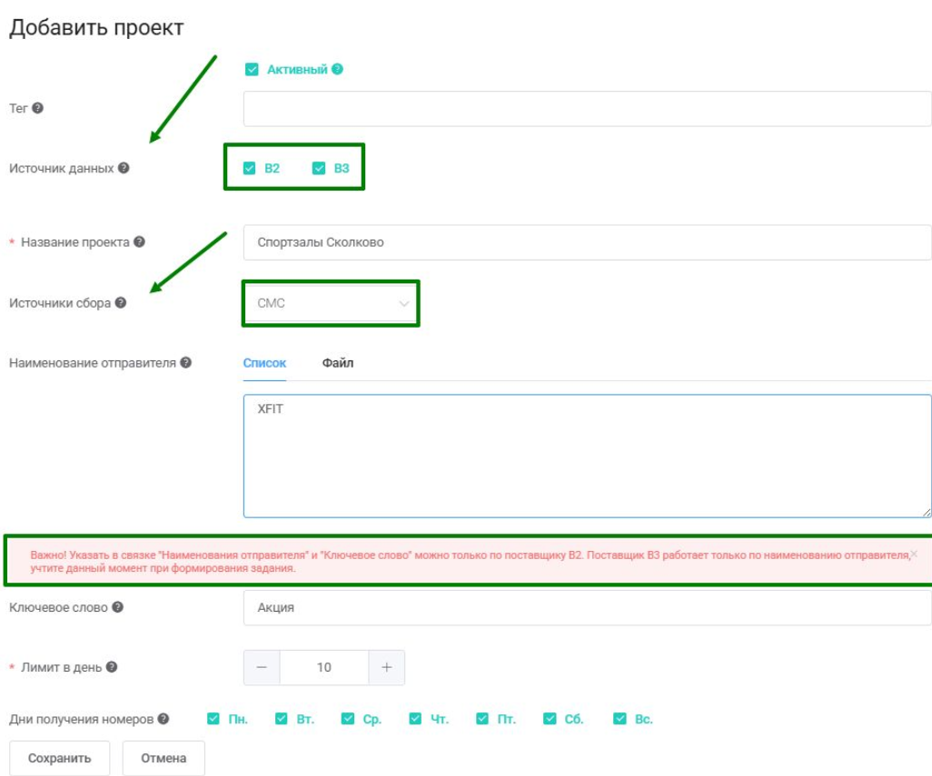
Task: Click the Ключевое слово field with Акция
Action: [x=587, y=607]
